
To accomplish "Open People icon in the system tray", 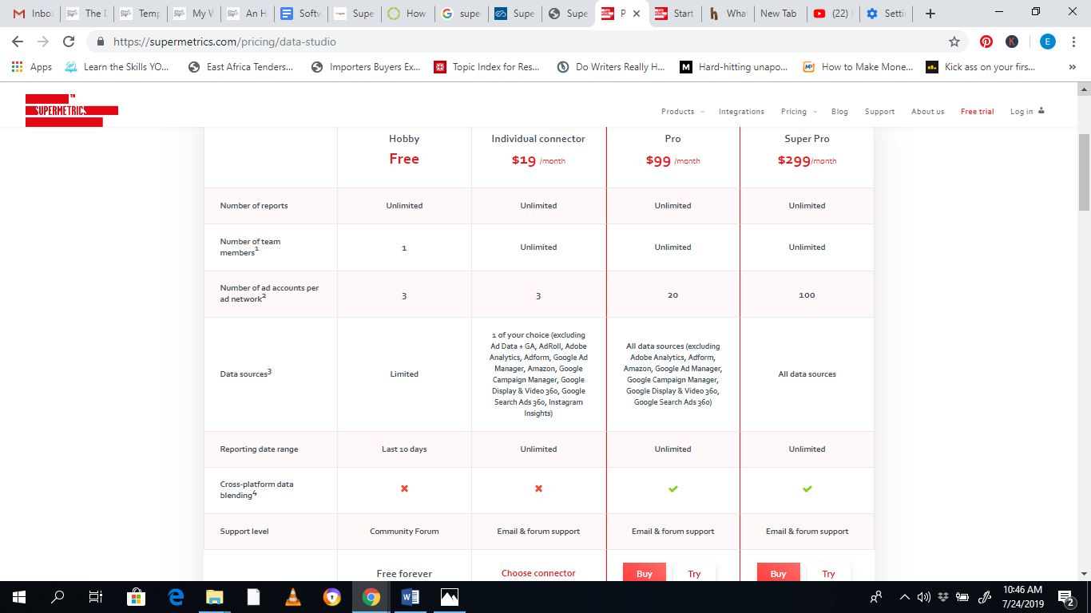I will [x=876, y=596].
